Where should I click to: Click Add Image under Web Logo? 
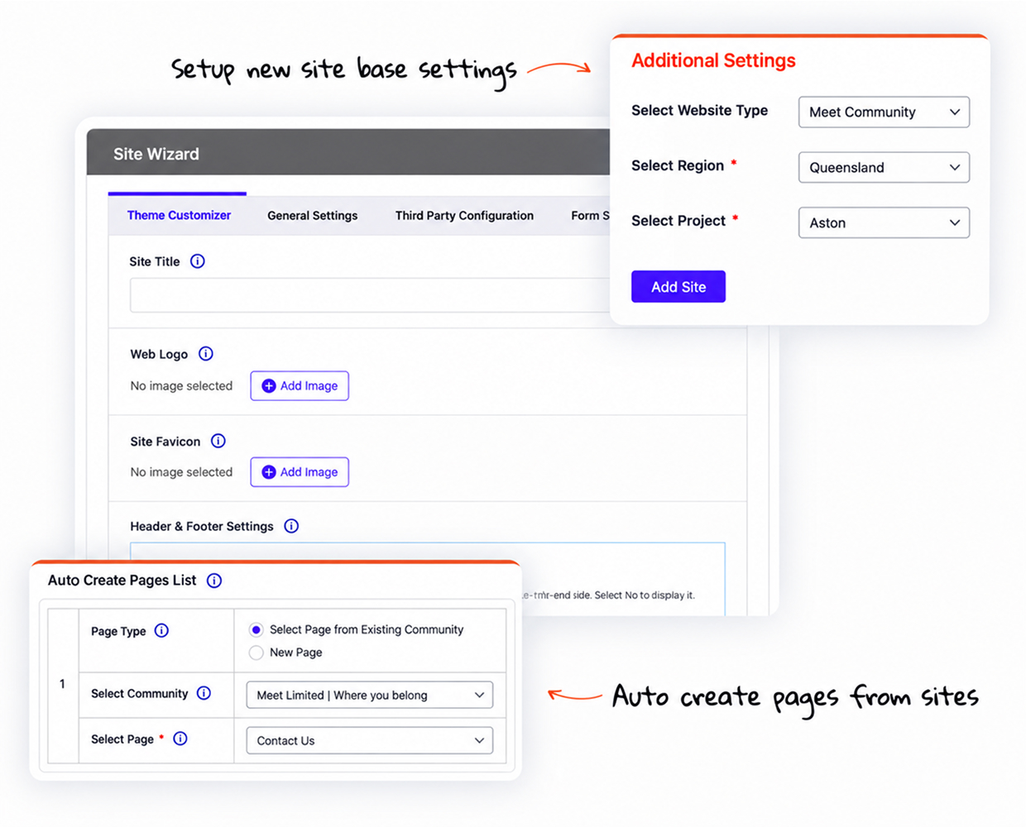(x=300, y=385)
